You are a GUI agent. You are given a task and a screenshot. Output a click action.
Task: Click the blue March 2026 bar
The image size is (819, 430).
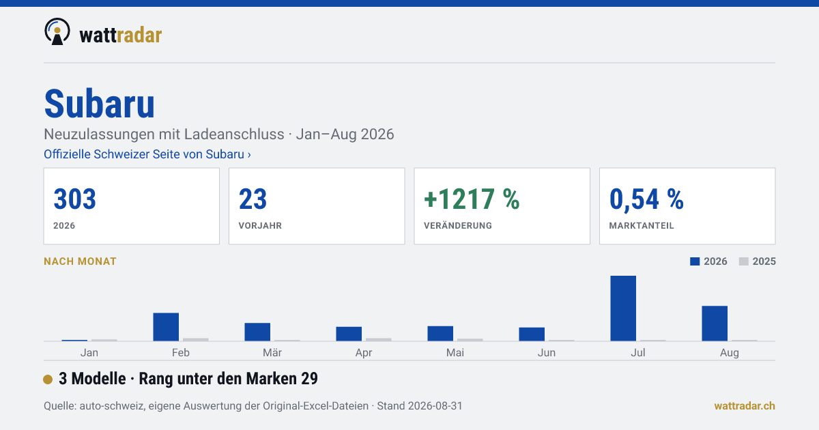pyautogui.click(x=257, y=332)
